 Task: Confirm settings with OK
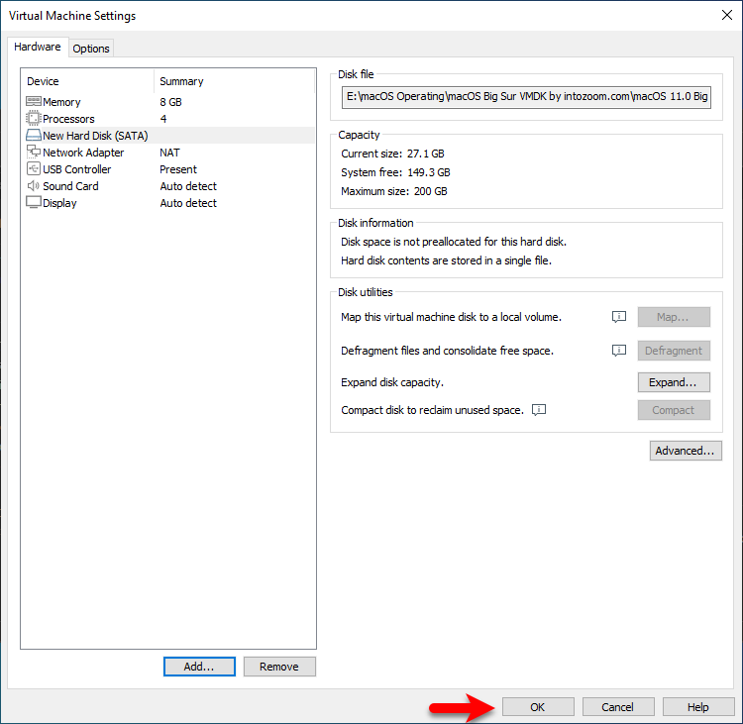pos(538,707)
